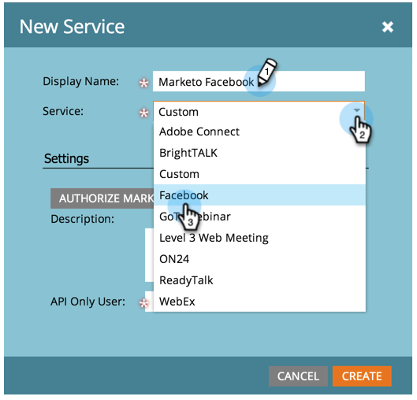
Task: Click the Create button
Action: [x=362, y=376]
